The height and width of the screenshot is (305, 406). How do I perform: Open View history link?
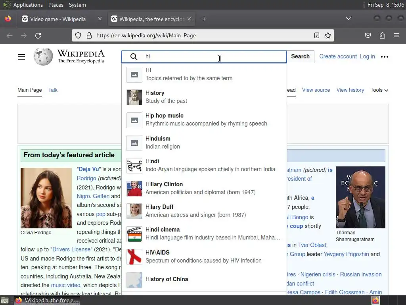coord(350,90)
